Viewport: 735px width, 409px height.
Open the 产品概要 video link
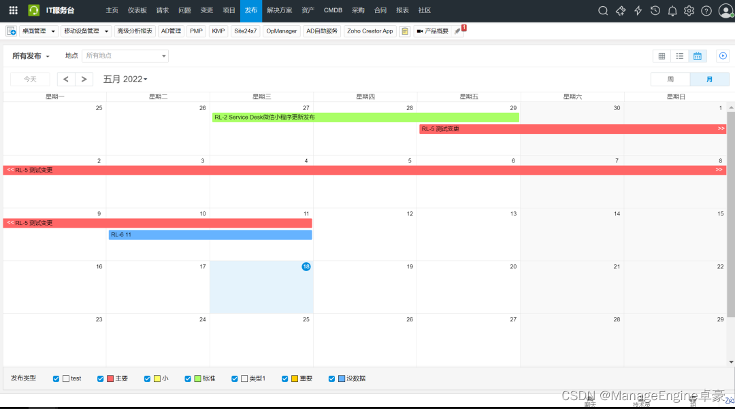point(432,31)
